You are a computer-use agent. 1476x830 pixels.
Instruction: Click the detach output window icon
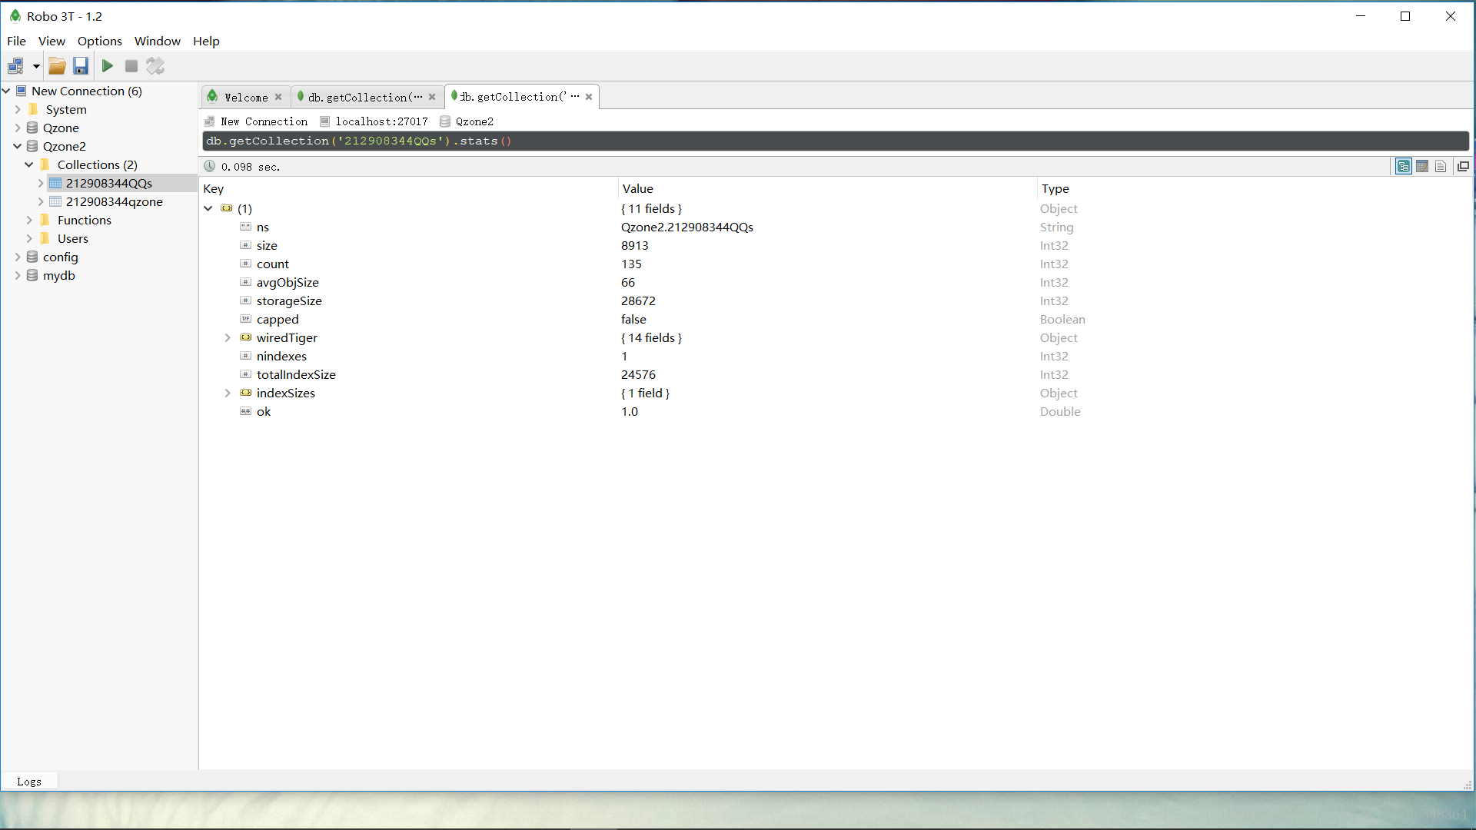point(1464,167)
